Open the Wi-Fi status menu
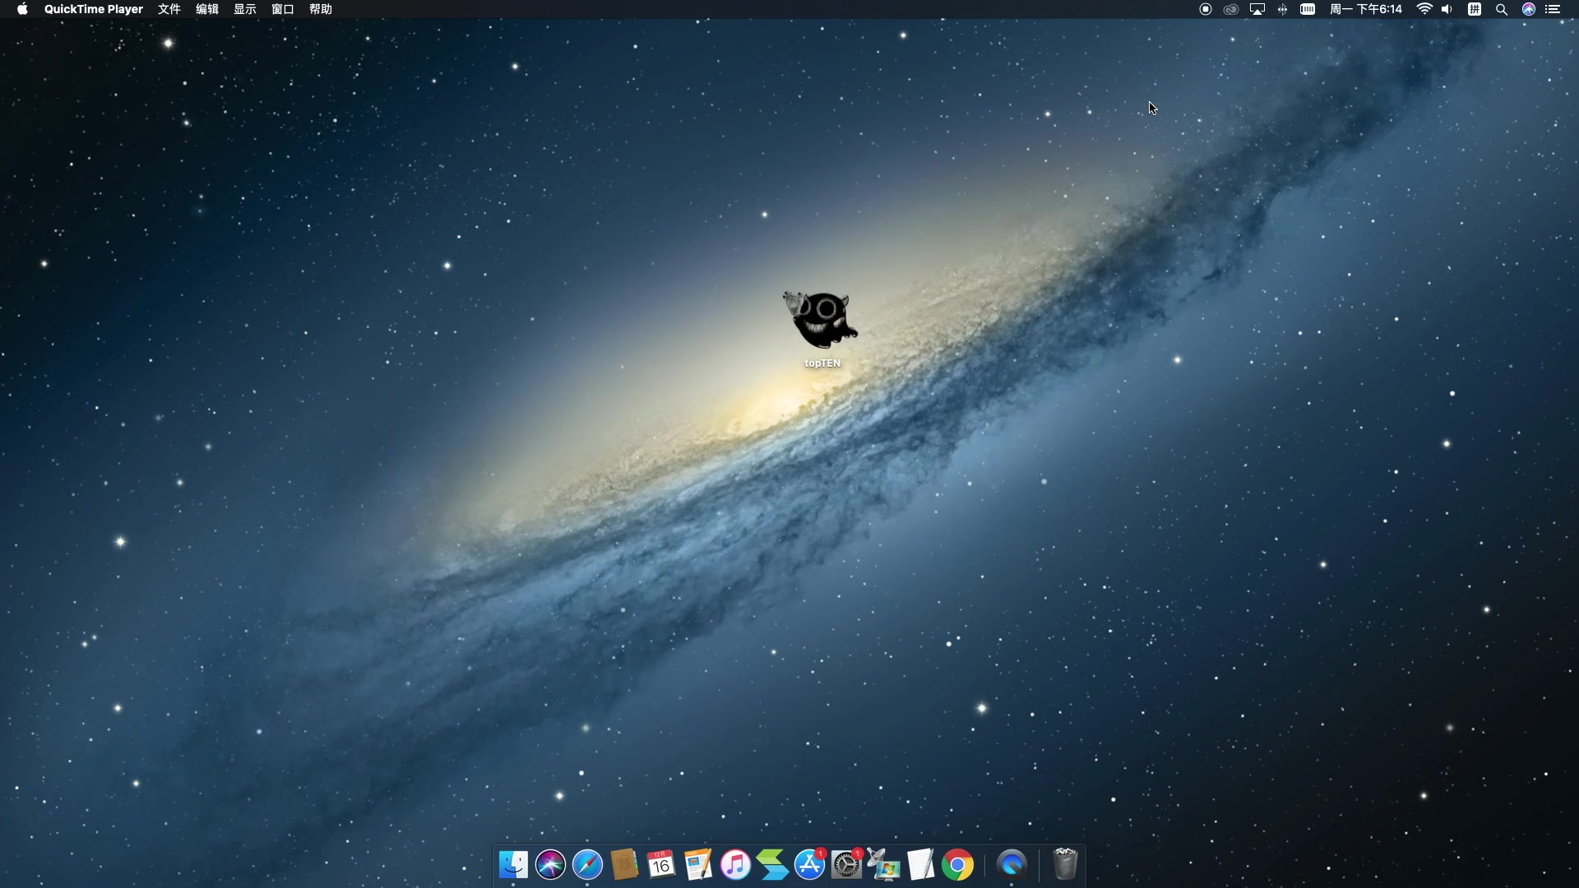Screen dimensions: 1579x888 click(x=1424, y=9)
